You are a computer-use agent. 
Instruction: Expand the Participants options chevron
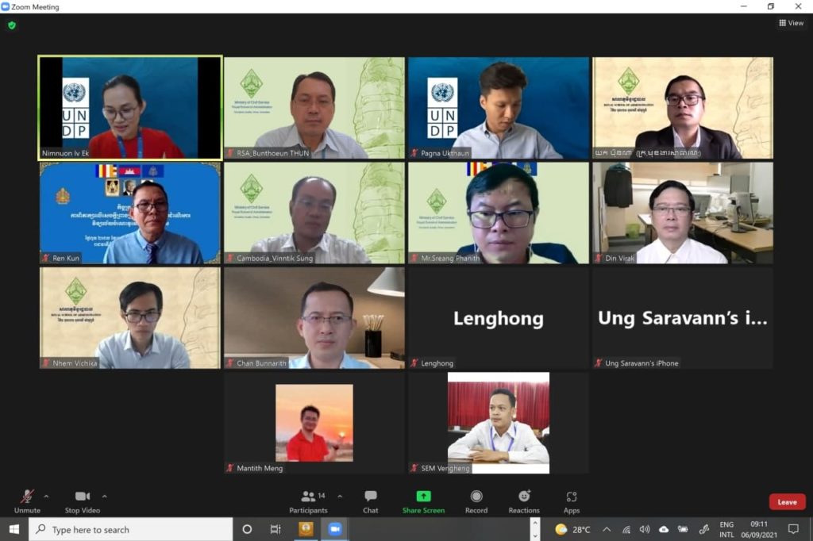point(340,497)
